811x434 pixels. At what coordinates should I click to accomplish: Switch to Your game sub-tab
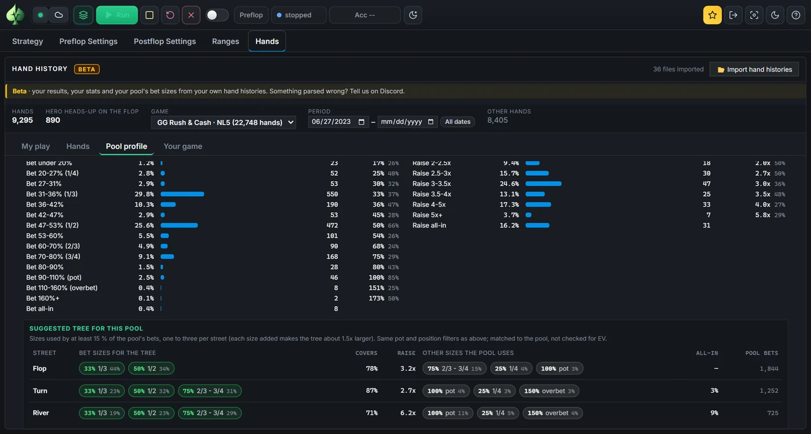coord(183,146)
